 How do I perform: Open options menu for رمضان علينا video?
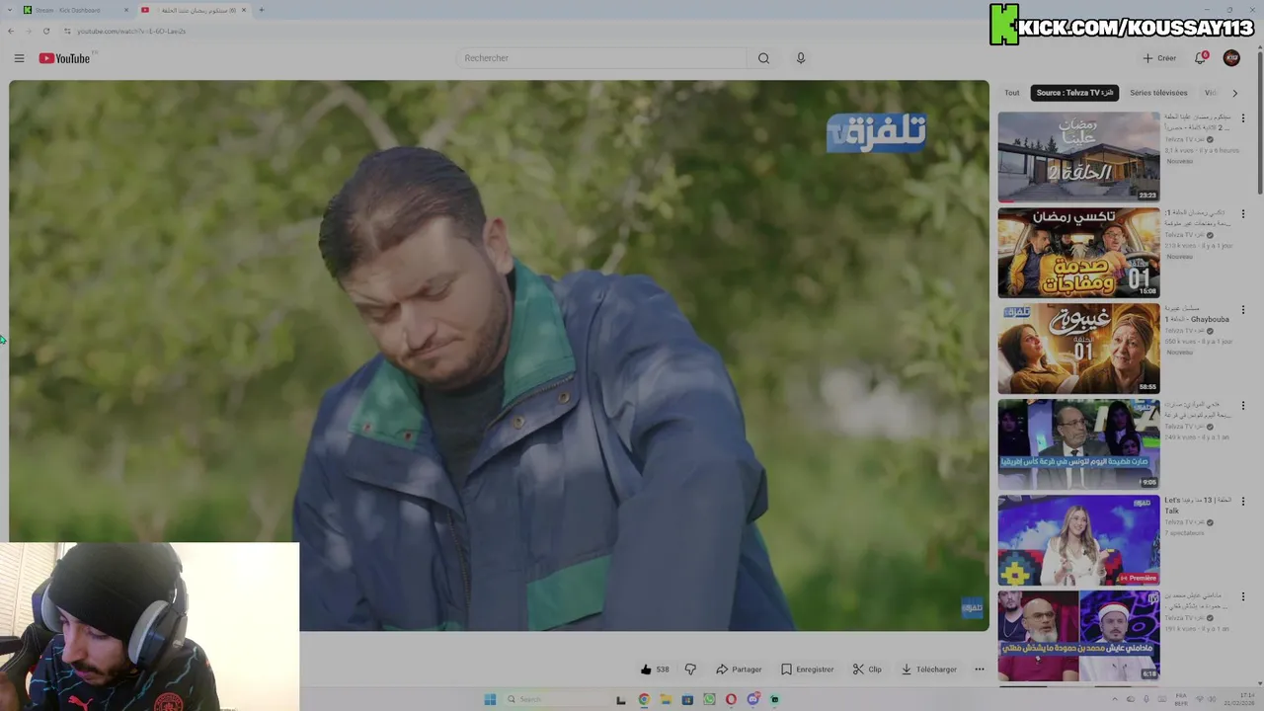point(1243,118)
